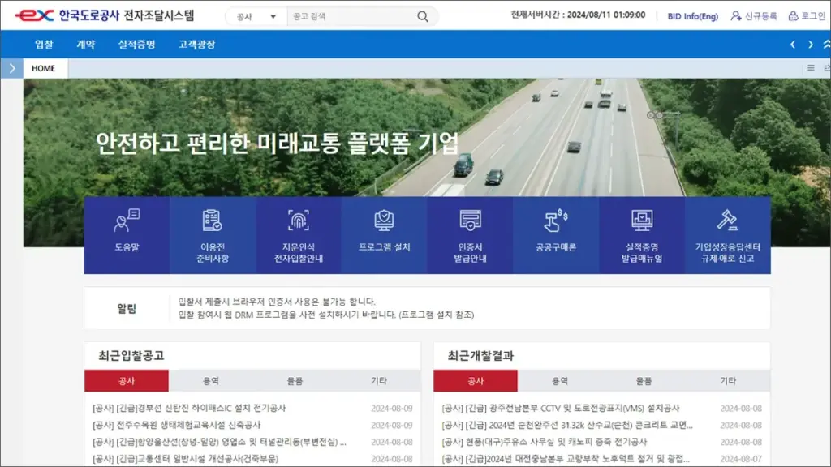Click the 웹 DRM 프로그램 설치 notice line
Viewport: 831px width, 467px height.
(x=326, y=315)
